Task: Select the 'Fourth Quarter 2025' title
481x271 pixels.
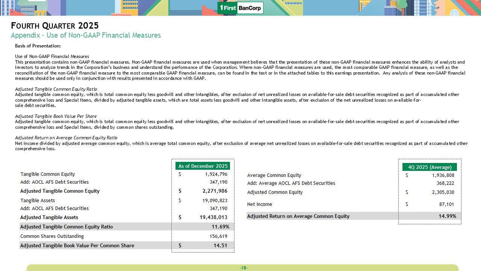Action: [55, 26]
